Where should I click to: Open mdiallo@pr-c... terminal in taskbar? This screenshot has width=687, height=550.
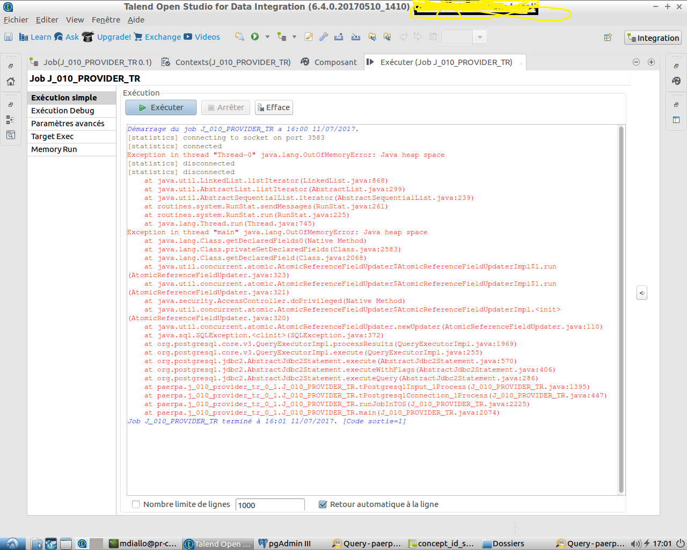pyautogui.click(x=143, y=544)
